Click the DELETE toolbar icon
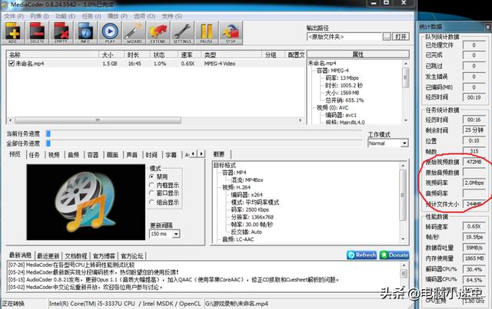Screen dimensions: 492x309 [37, 32]
